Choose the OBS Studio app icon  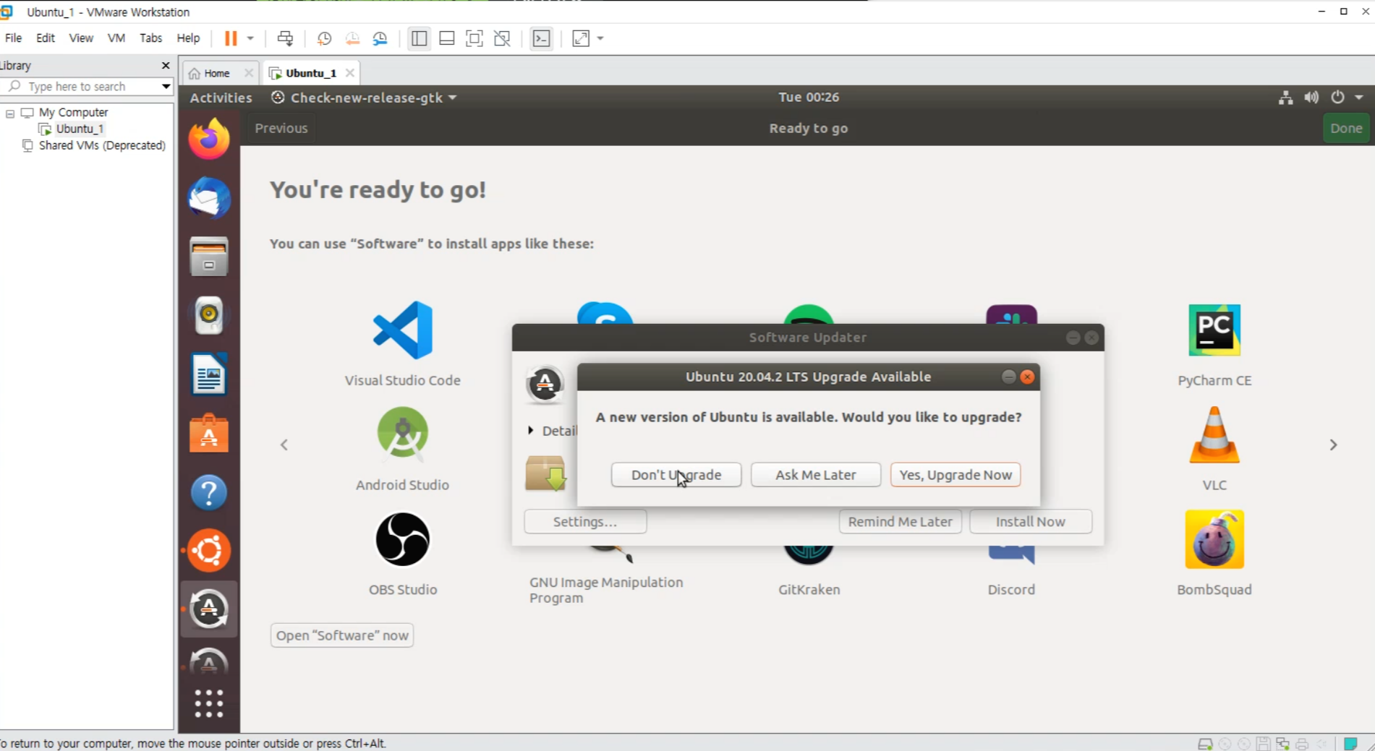coord(402,539)
